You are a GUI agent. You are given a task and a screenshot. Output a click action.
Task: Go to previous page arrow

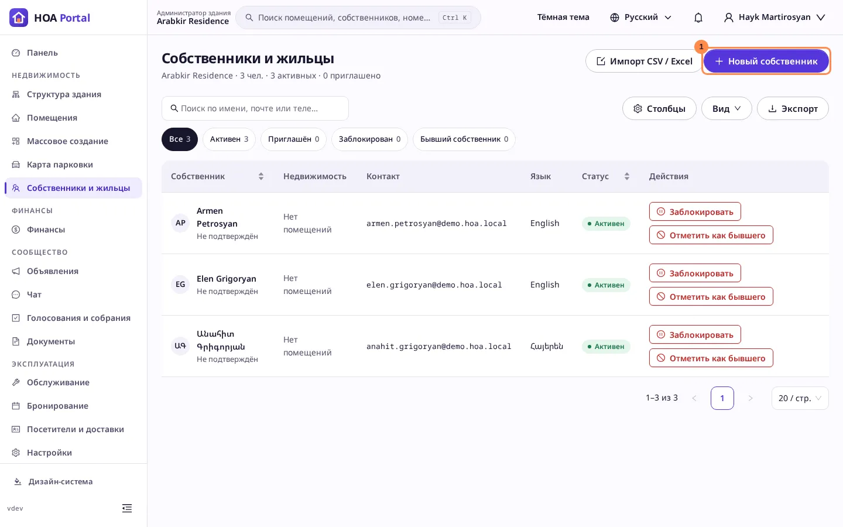694,398
